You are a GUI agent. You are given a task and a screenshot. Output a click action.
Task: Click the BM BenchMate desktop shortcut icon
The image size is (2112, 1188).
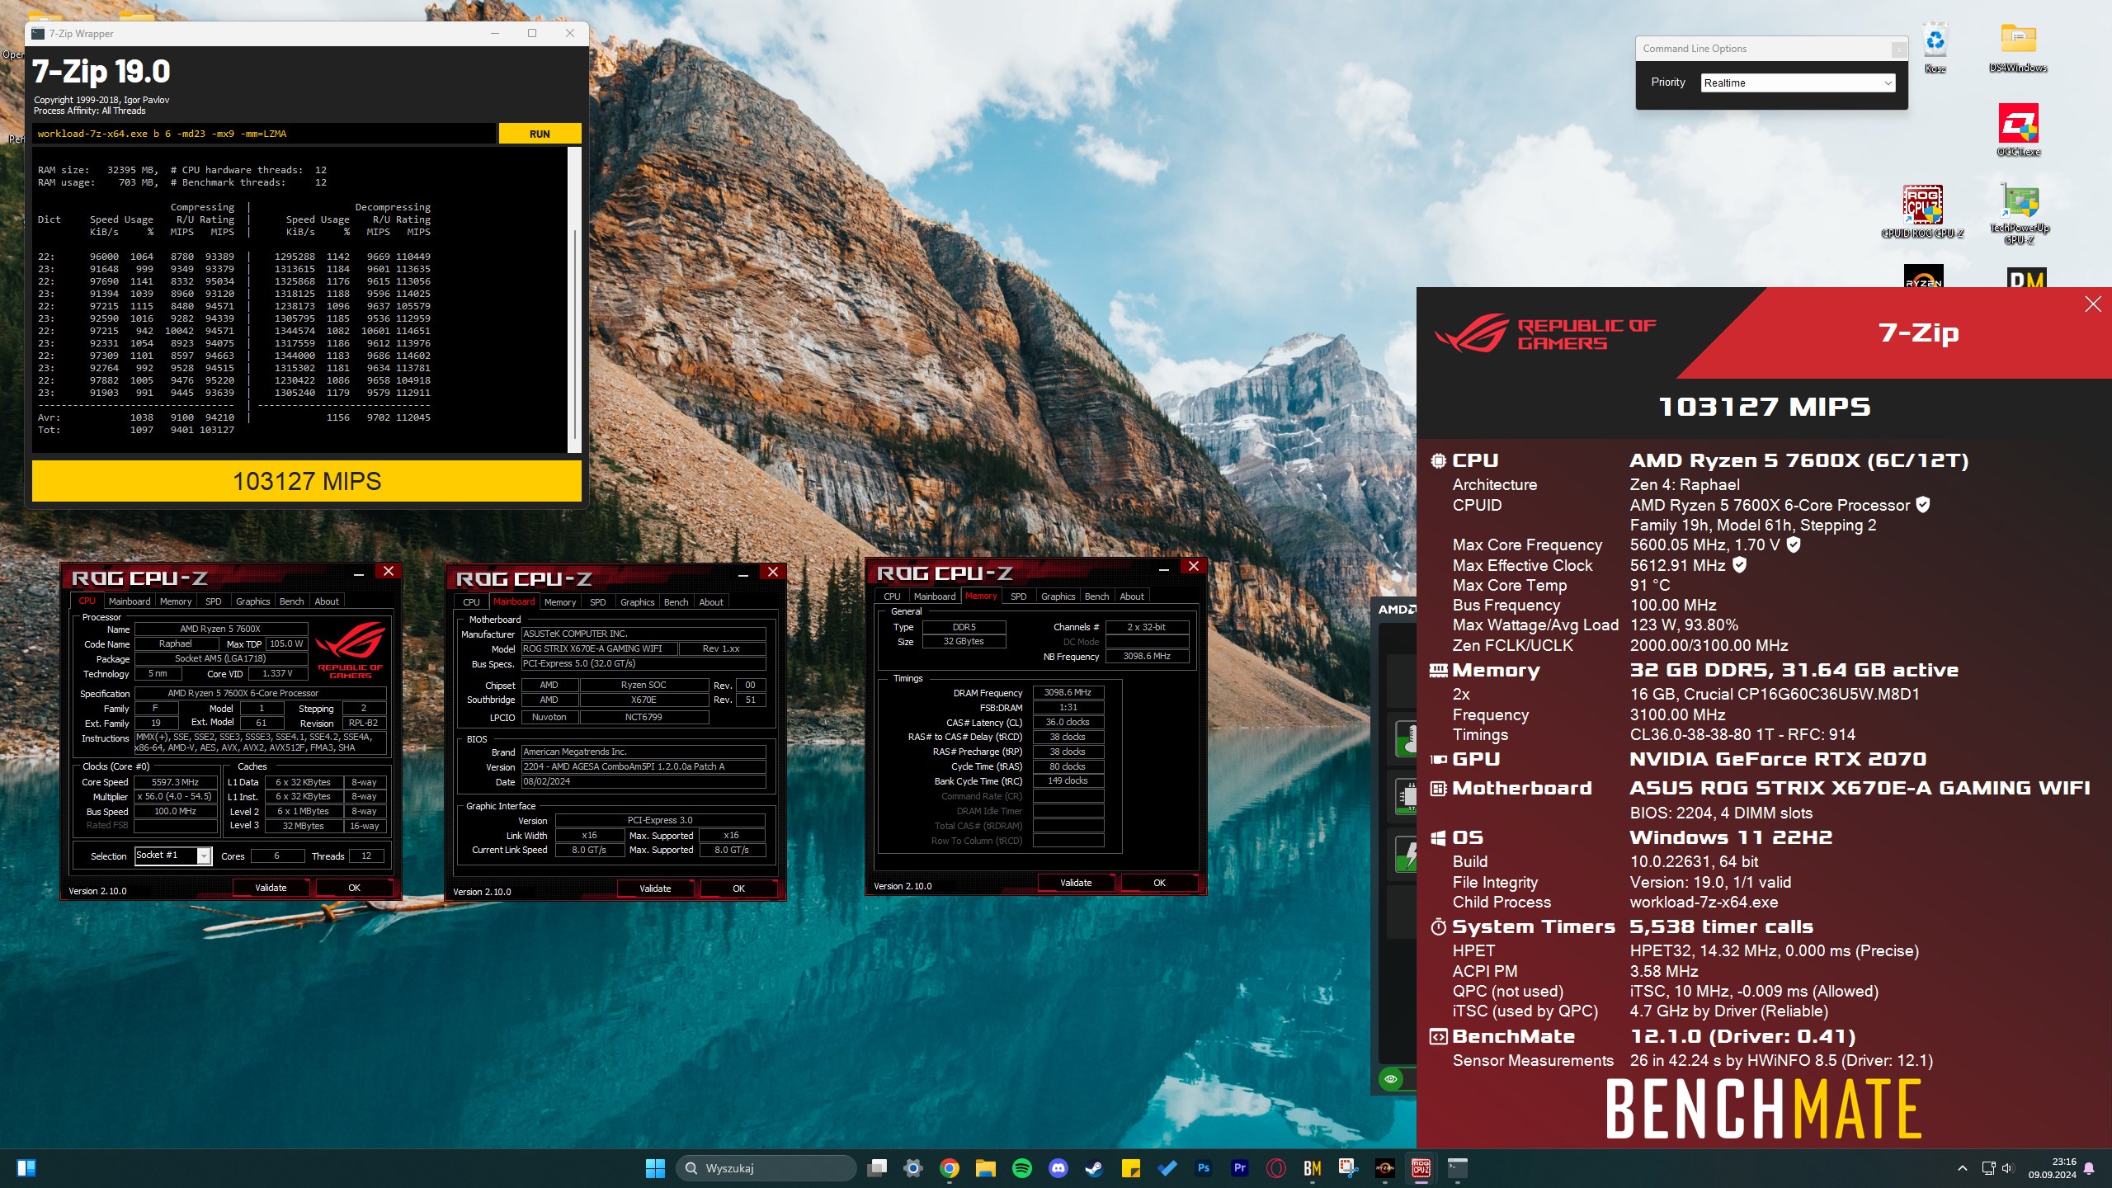pos(2026,277)
